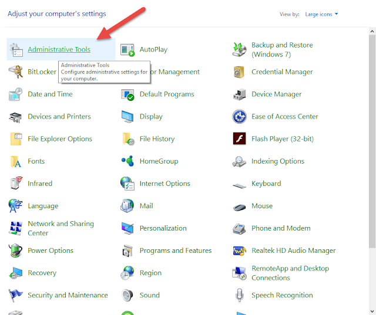
Task: Click the BitLocker key and lock icon
Action: coord(16,72)
